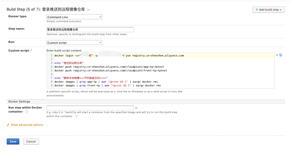Focus the Run step within Docker container field
Image resolution: width=291 pixels, height=152 pixels.
click(90, 108)
